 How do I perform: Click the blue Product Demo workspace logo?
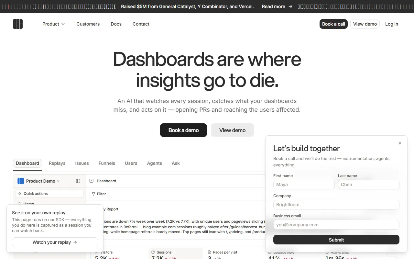coord(21,181)
